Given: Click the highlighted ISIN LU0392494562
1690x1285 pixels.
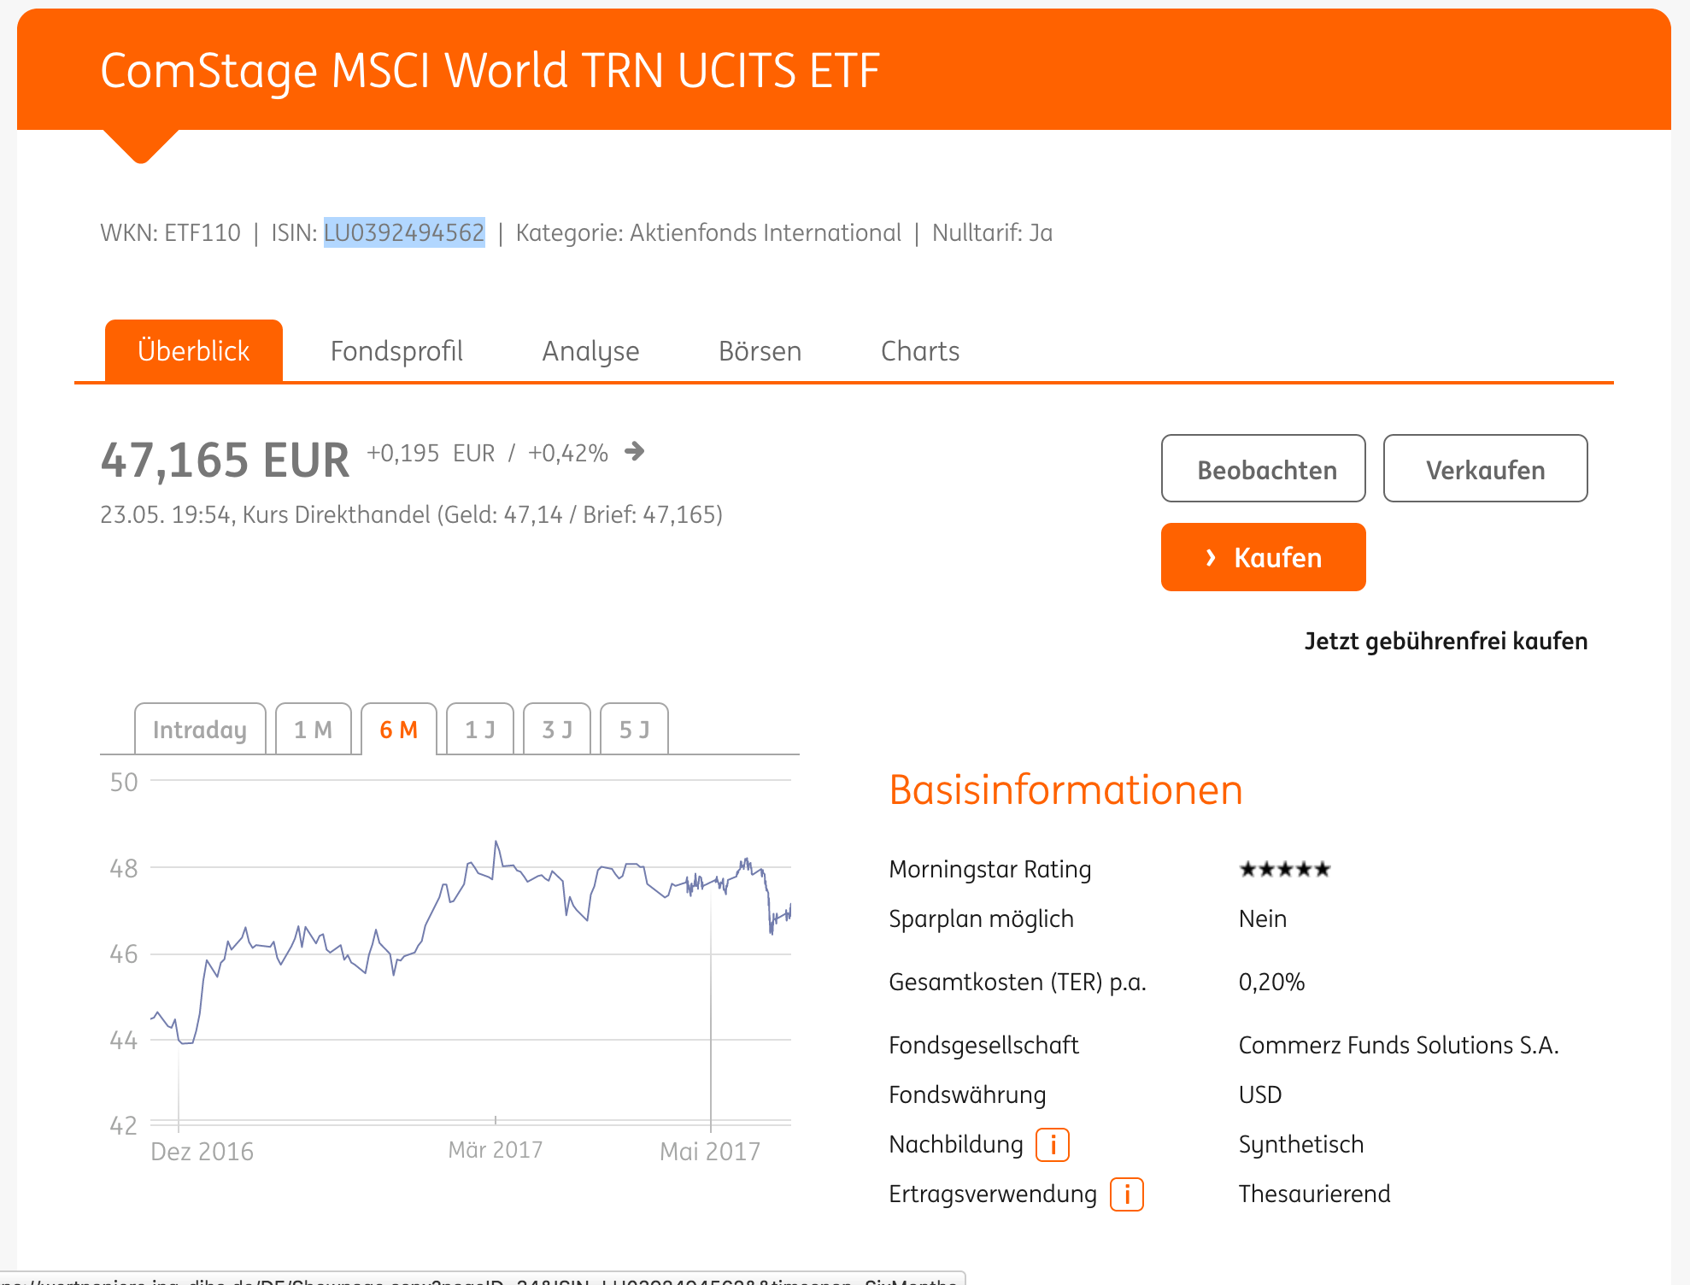Looking at the screenshot, I should 404,232.
